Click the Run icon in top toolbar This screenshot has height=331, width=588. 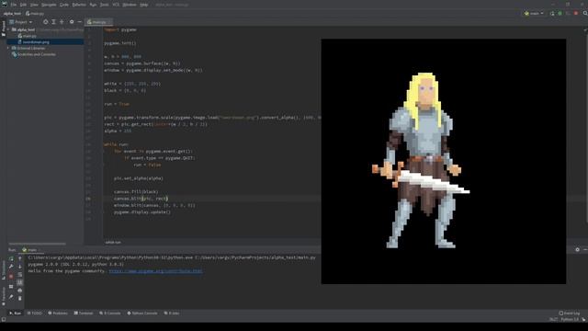(x=552, y=14)
